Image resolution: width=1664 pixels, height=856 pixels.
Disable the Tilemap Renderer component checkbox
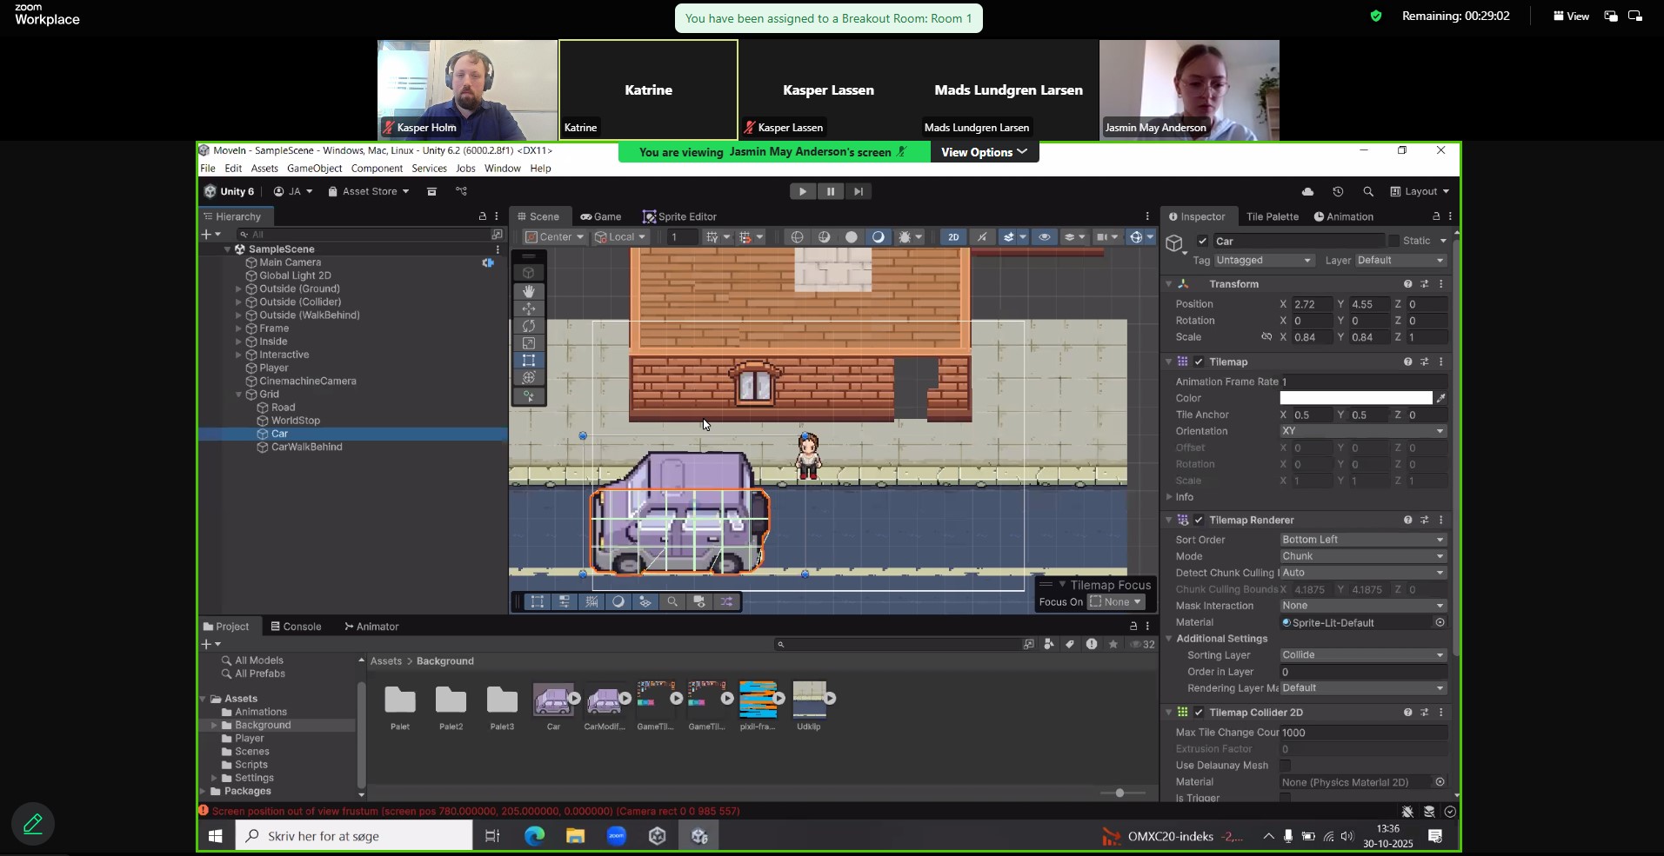pyautogui.click(x=1199, y=520)
